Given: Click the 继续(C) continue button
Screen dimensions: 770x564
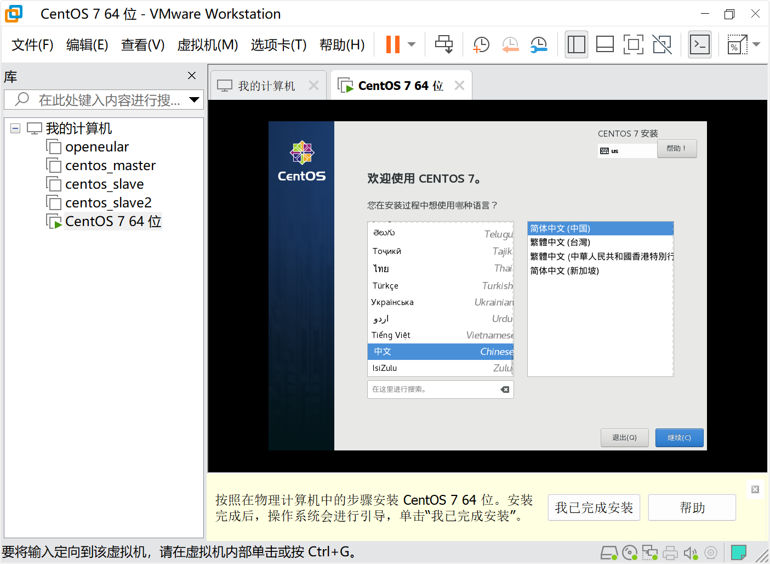Looking at the screenshot, I should click(680, 438).
